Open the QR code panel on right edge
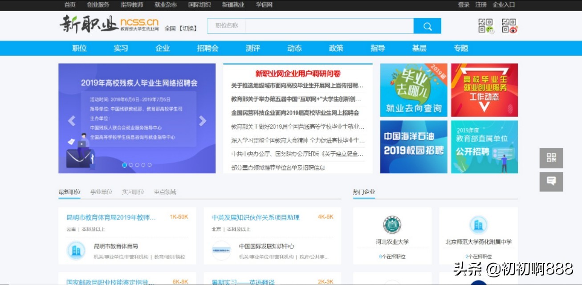Image resolution: width=582 pixels, height=285 pixels. point(551,158)
